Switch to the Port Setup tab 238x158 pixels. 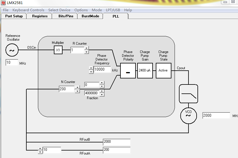(14, 16)
